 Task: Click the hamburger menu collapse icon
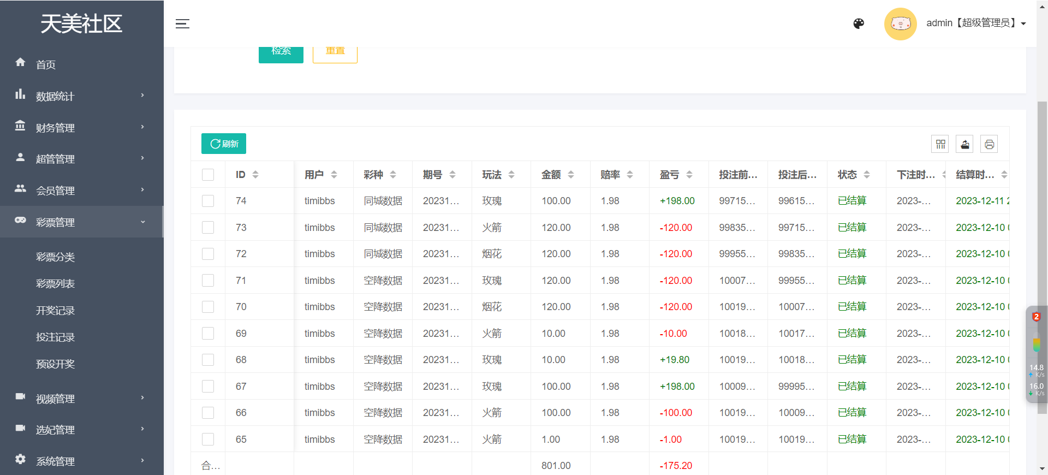182,23
